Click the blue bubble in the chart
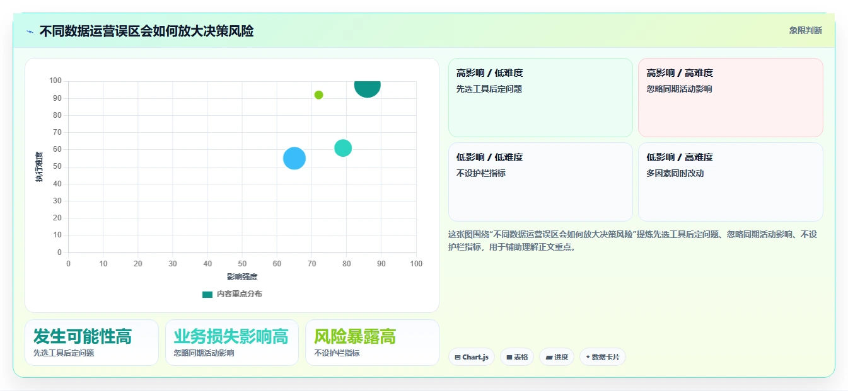Image resolution: width=848 pixels, height=391 pixels. (x=294, y=158)
